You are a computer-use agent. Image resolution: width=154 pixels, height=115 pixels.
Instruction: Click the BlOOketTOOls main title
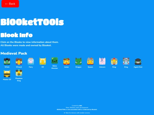[x=32, y=22]
